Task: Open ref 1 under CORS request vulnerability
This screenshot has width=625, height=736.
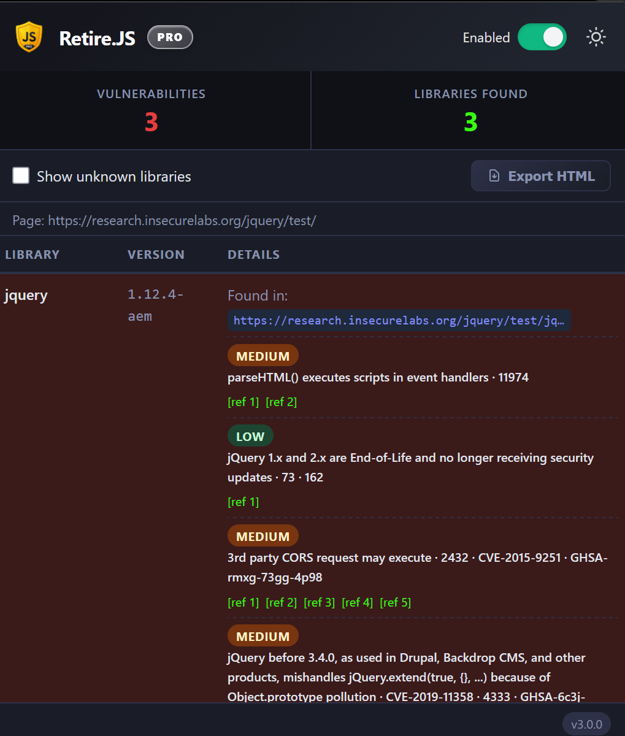Action: tap(243, 603)
